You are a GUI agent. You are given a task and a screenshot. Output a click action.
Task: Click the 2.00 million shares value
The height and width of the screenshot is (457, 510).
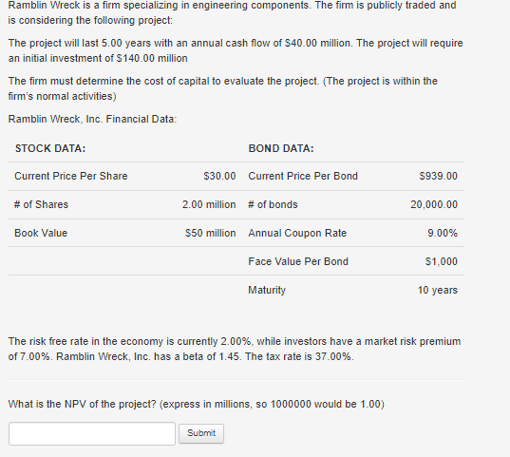(x=209, y=204)
